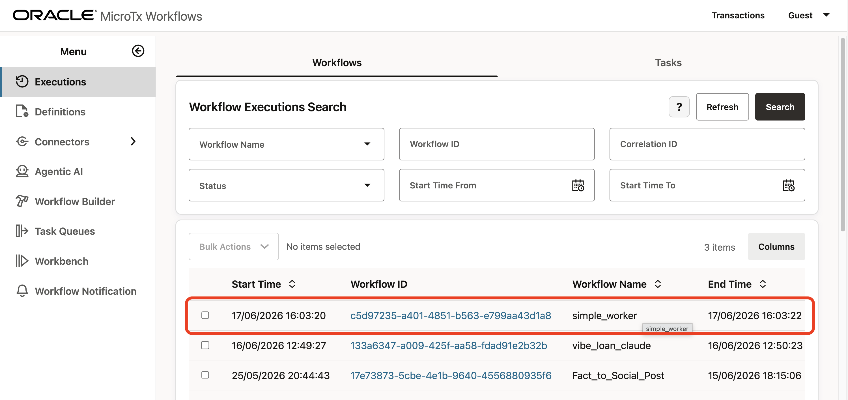Select the simple_worker execution row checkbox
The width and height of the screenshot is (848, 400).
point(205,315)
